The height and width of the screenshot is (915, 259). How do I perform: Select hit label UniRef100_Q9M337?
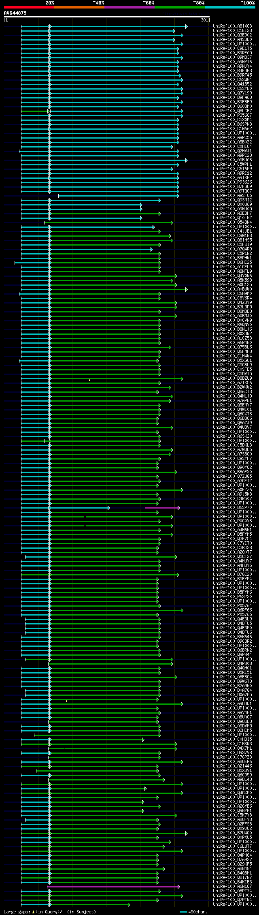click(232, 58)
